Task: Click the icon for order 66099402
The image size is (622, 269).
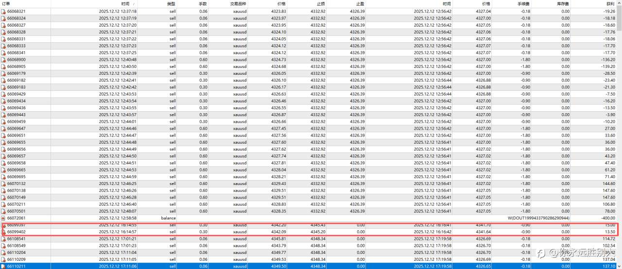Action: 3,232
